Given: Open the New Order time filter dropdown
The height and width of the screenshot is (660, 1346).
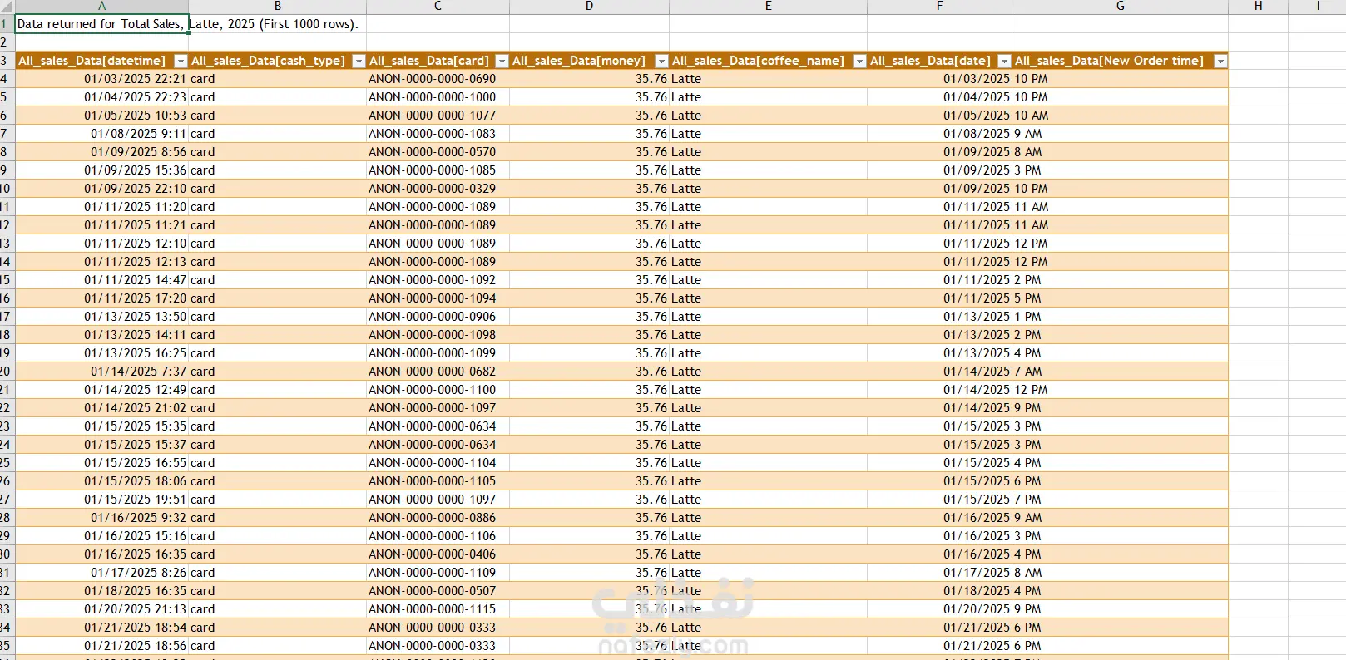Looking at the screenshot, I should (x=1220, y=61).
